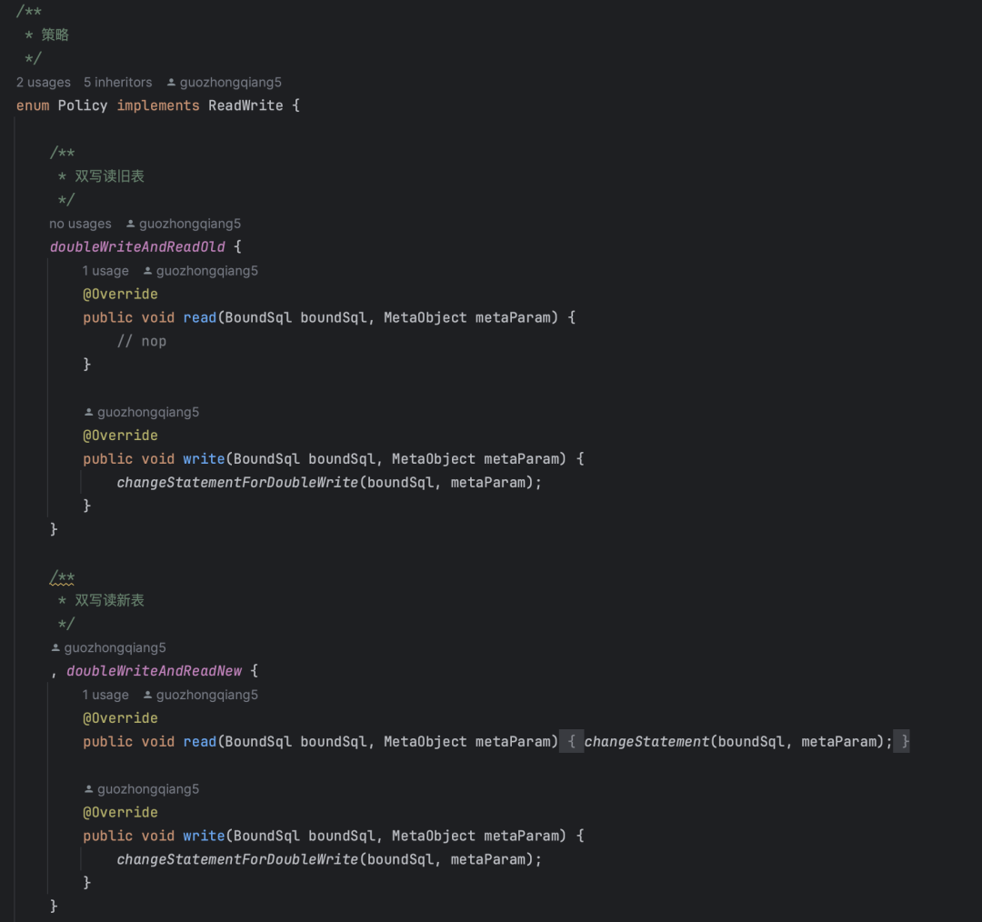Click changeStatementForDoubleWrite call in doubleWriteAndReadOld

237,482
